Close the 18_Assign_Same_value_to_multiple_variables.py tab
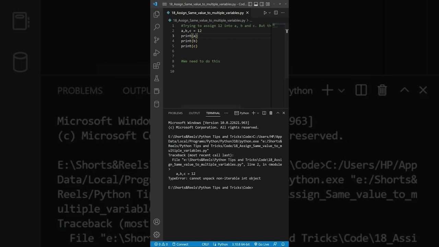Image resolution: width=439 pixels, height=247 pixels. 248,13
